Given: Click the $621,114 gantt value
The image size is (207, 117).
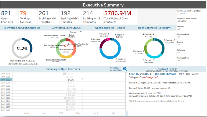Looking at the screenshot, I should (x=72, y=86).
